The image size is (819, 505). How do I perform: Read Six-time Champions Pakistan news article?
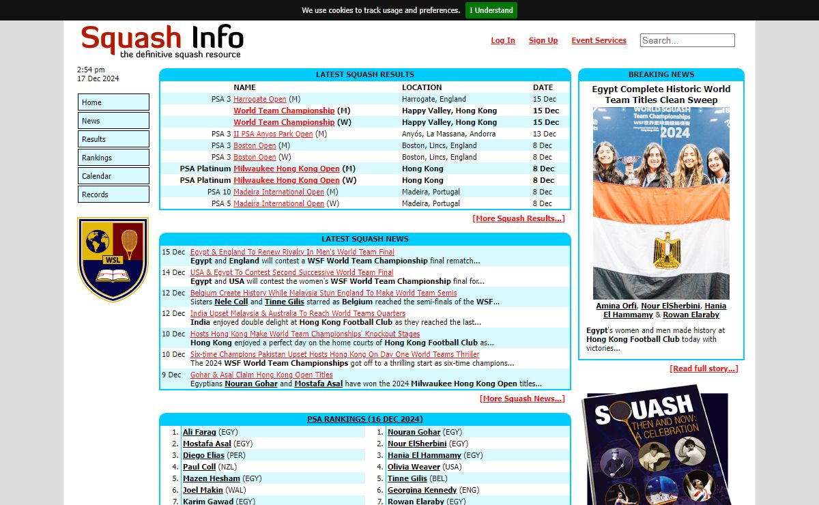(x=334, y=354)
